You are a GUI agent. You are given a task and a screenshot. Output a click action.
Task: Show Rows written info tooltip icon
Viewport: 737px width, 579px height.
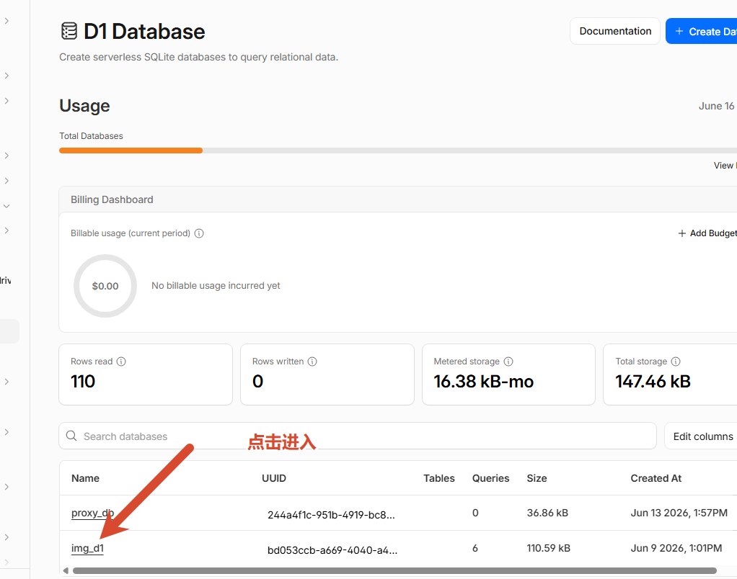tap(312, 362)
